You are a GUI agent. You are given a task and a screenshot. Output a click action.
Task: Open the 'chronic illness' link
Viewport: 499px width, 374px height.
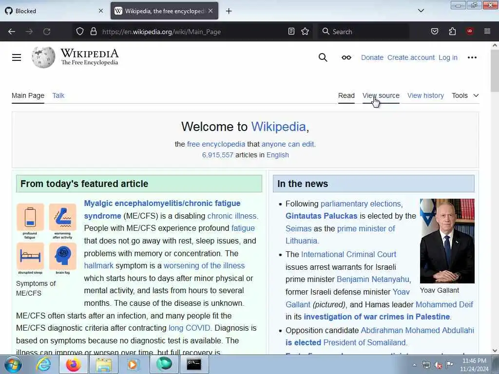(x=231, y=216)
